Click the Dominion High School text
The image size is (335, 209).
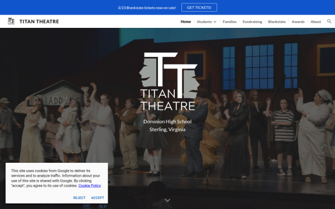pyautogui.click(x=167, y=121)
